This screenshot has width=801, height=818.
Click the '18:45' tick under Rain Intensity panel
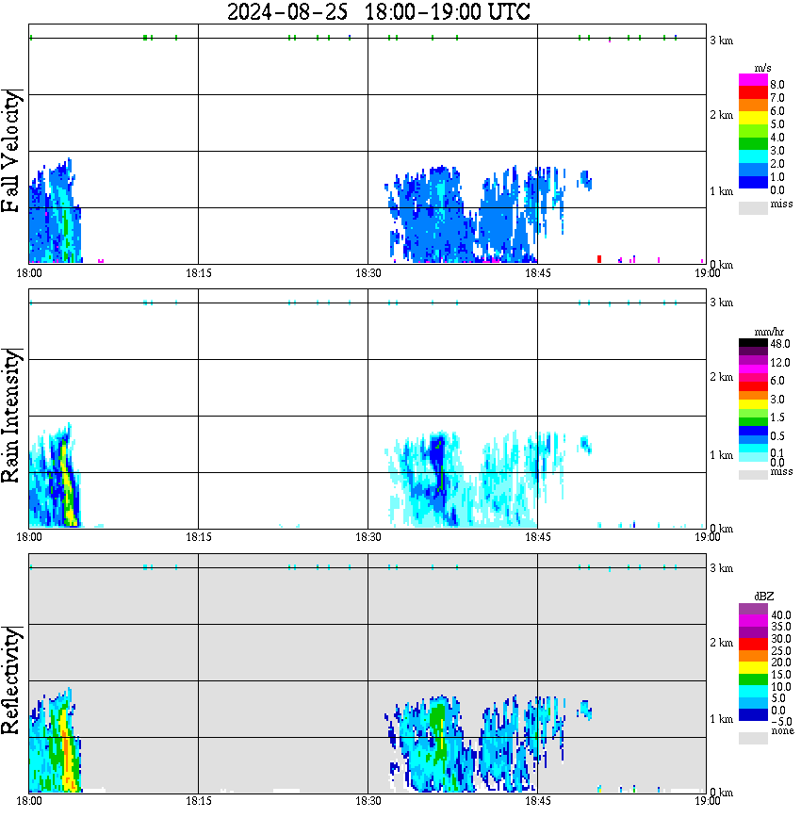(x=537, y=537)
